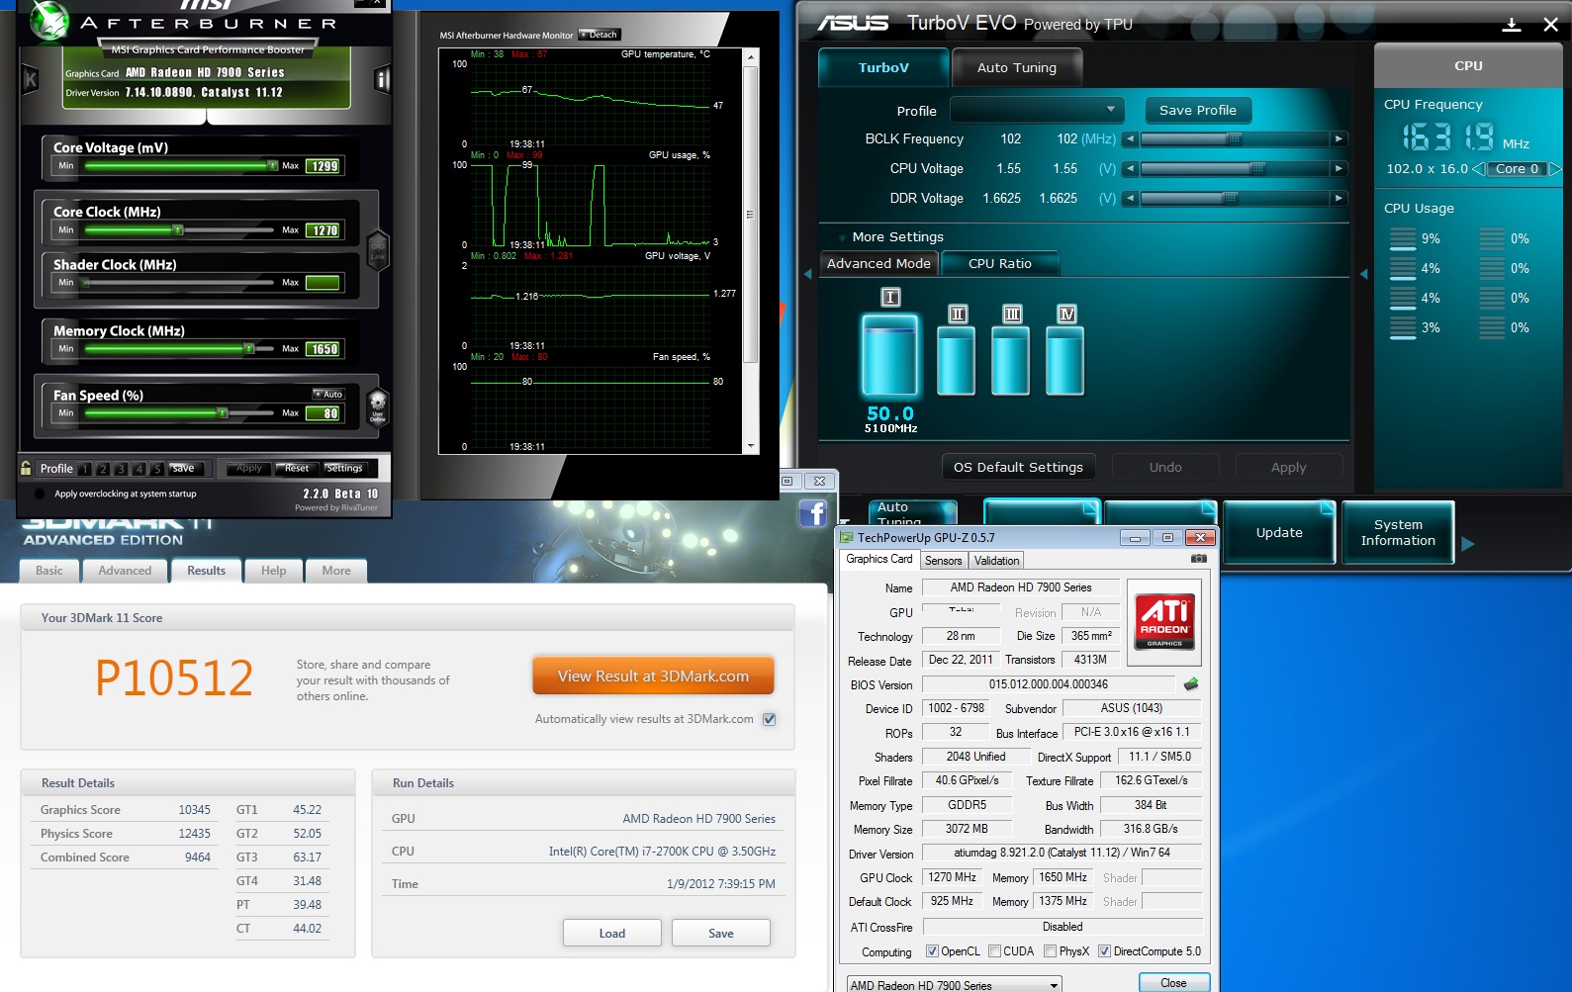Click the next core arrow beside Core 0
1572x992 pixels.
[x=1554, y=169]
